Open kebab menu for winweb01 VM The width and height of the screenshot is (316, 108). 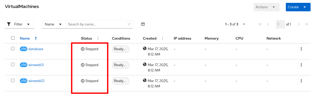(x=301, y=65)
